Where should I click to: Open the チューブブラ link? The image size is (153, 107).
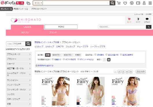(82, 47)
